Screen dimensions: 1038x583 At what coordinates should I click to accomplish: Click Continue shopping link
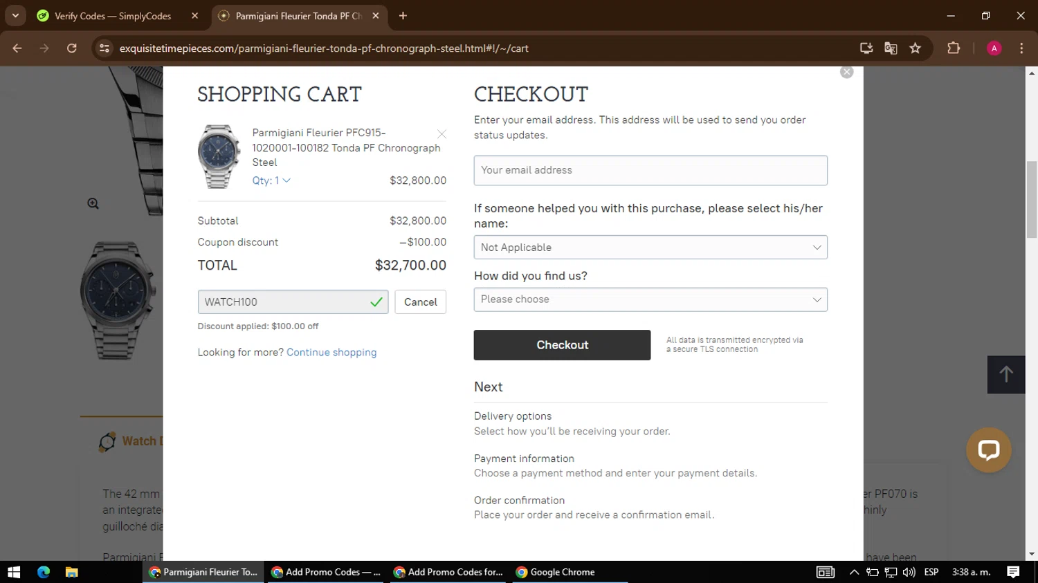(331, 353)
